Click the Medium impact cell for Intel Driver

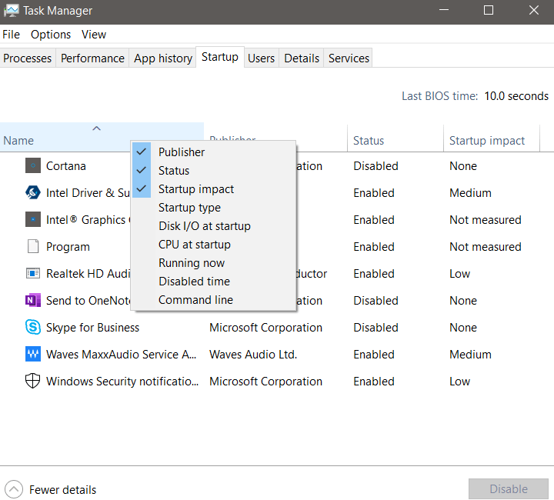pyautogui.click(x=470, y=193)
